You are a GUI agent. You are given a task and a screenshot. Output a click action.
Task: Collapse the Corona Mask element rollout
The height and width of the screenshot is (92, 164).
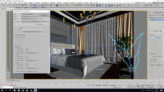(x=20, y=35)
